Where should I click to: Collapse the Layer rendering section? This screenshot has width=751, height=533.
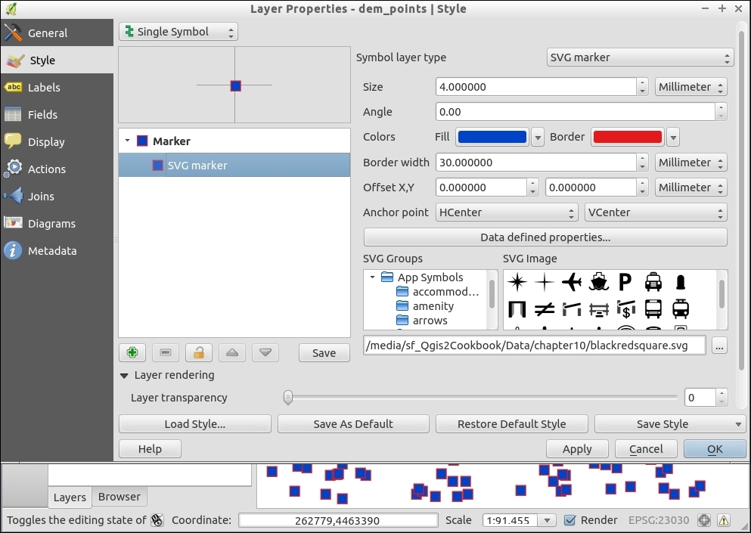(124, 375)
